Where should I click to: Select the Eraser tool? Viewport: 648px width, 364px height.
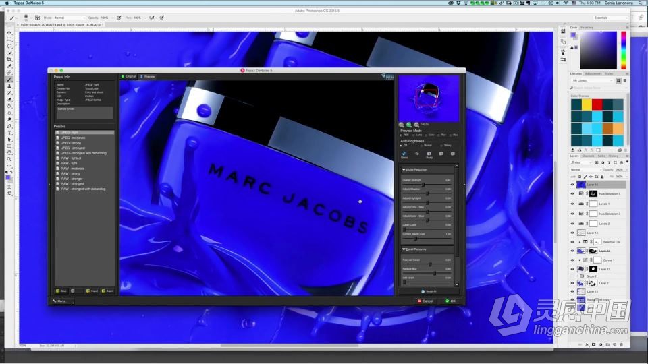(x=9, y=100)
